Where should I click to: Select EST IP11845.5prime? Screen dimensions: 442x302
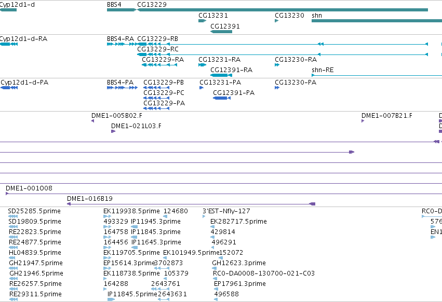click(x=111, y=299)
